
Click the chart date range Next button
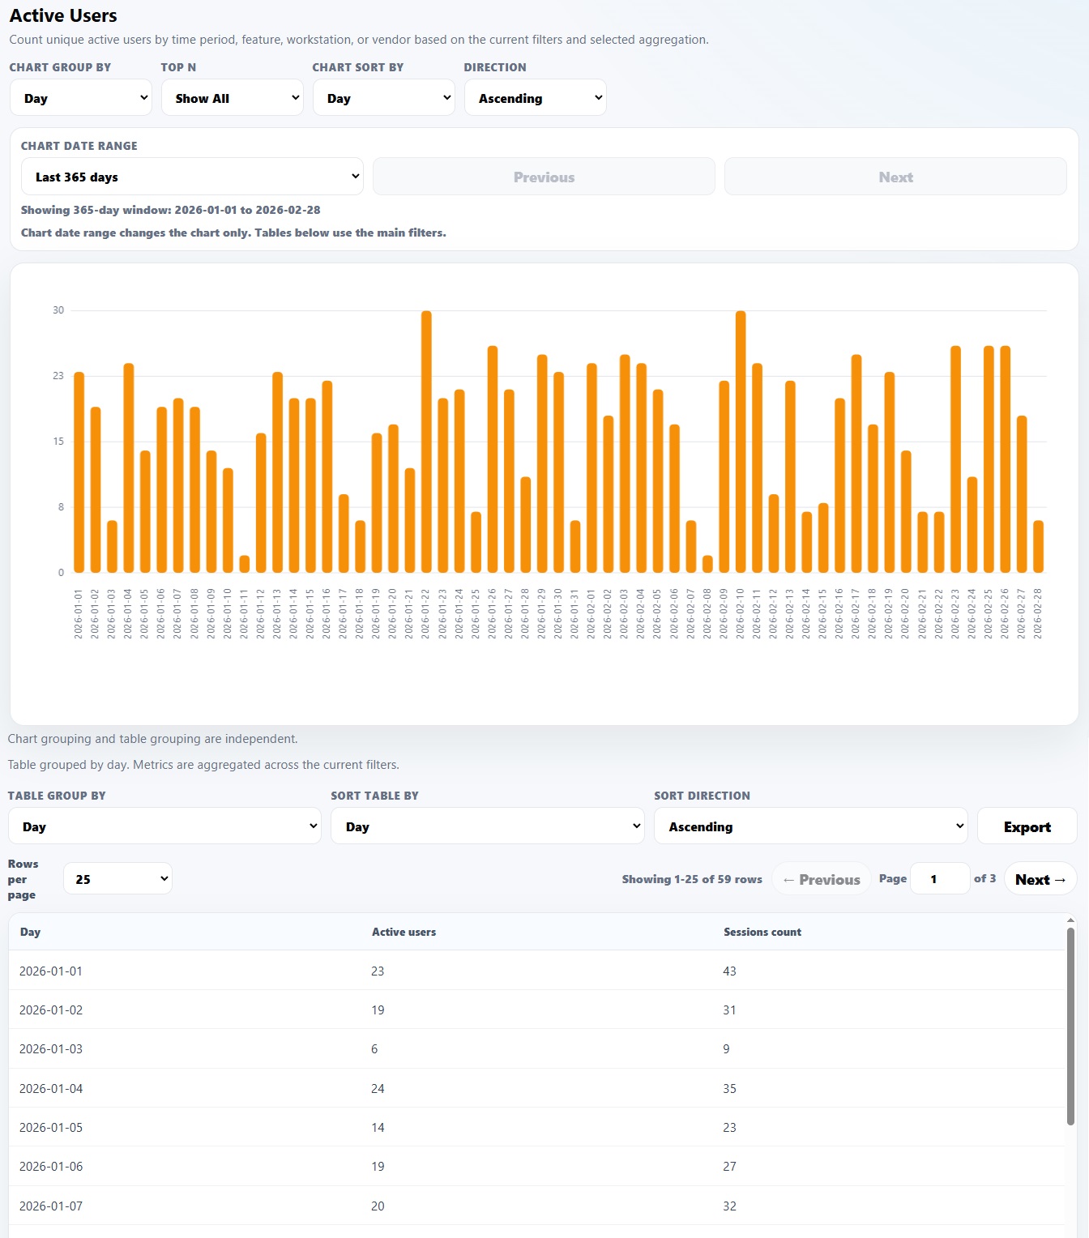pos(895,177)
